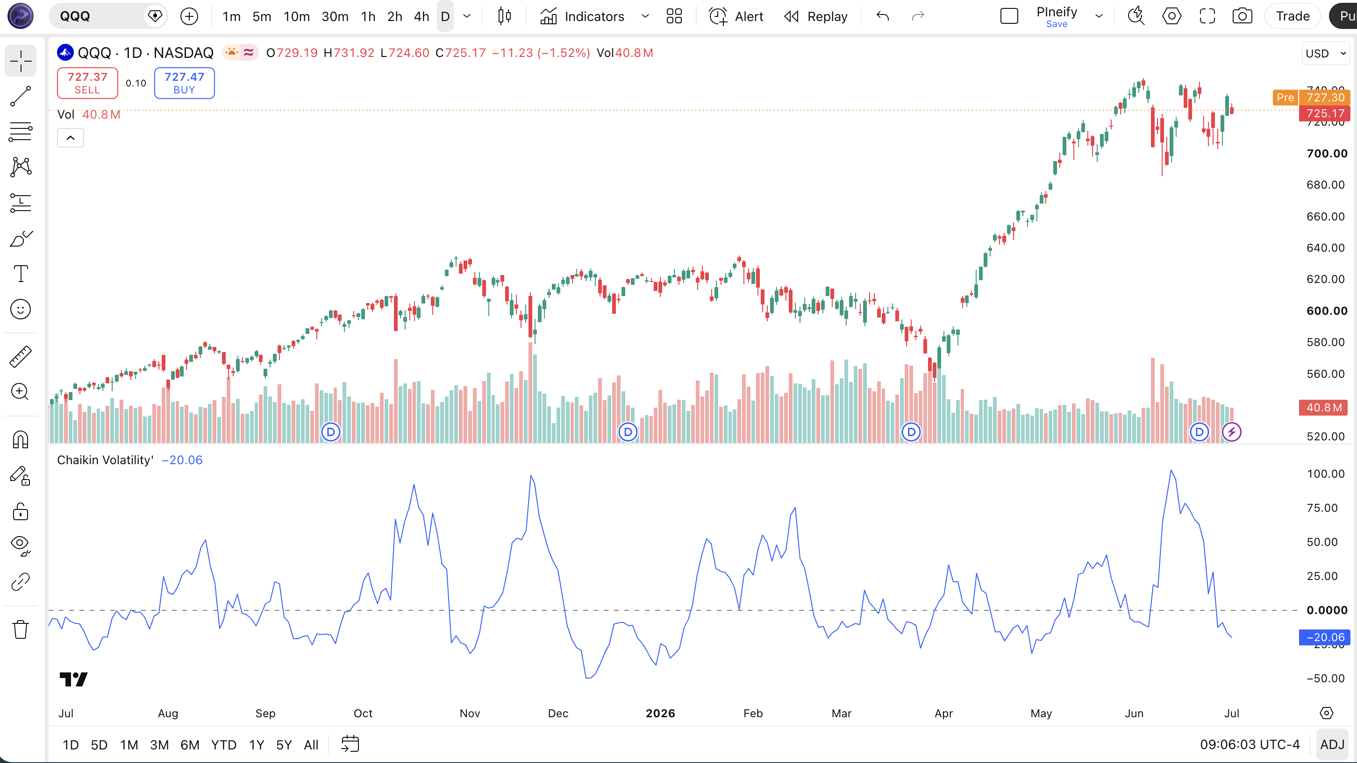Open time axis settings gear icon
1357x763 pixels.
point(1327,713)
